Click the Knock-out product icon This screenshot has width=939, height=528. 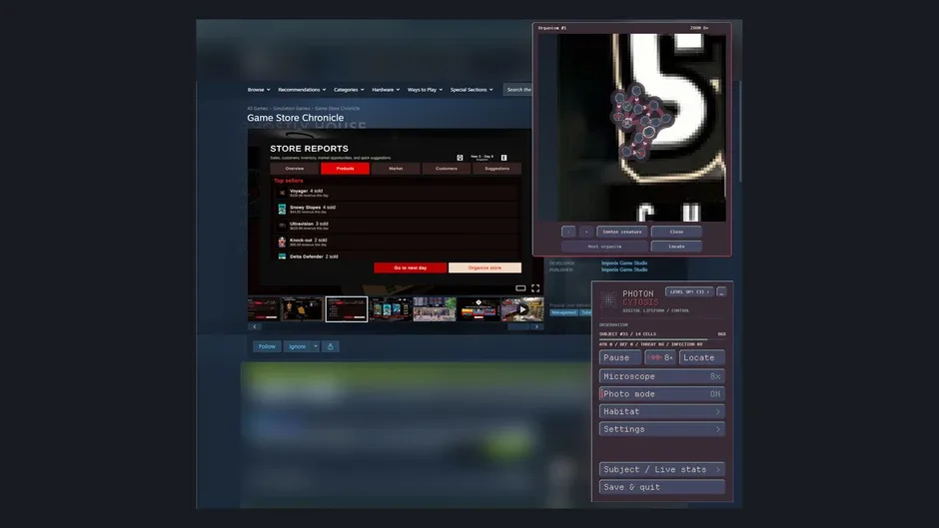[282, 242]
